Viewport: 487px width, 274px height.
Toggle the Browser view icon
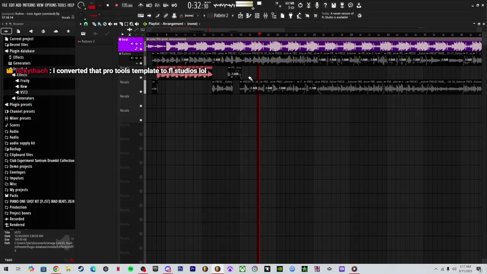point(274,16)
